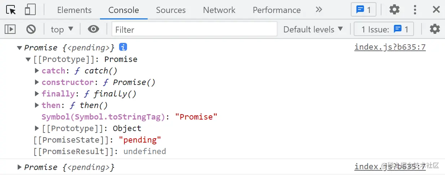Open the three-dot customize menu
This screenshot has height=175, width=445.
[415, 10]
